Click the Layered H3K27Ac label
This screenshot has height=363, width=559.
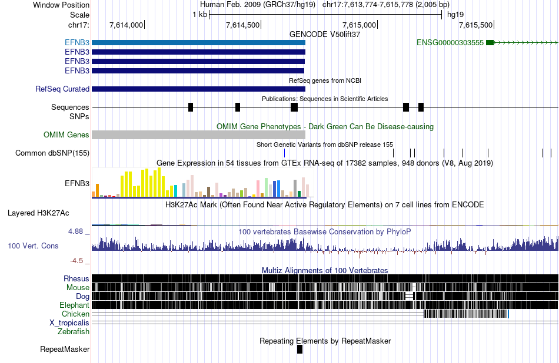[38, 213]
